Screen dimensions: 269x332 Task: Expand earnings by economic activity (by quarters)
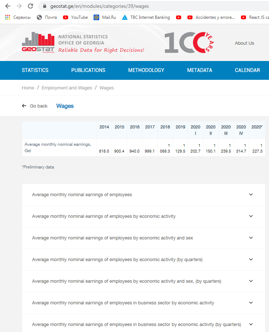144,260
